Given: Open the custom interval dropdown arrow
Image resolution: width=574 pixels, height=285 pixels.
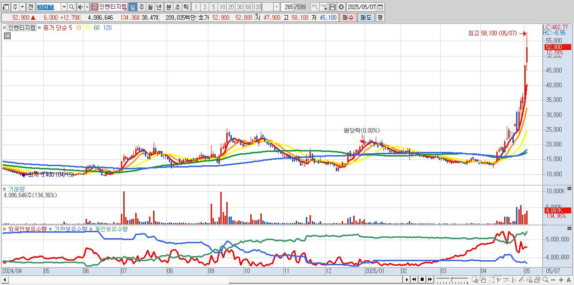Looking at the screenshot, I should [276, 7].
